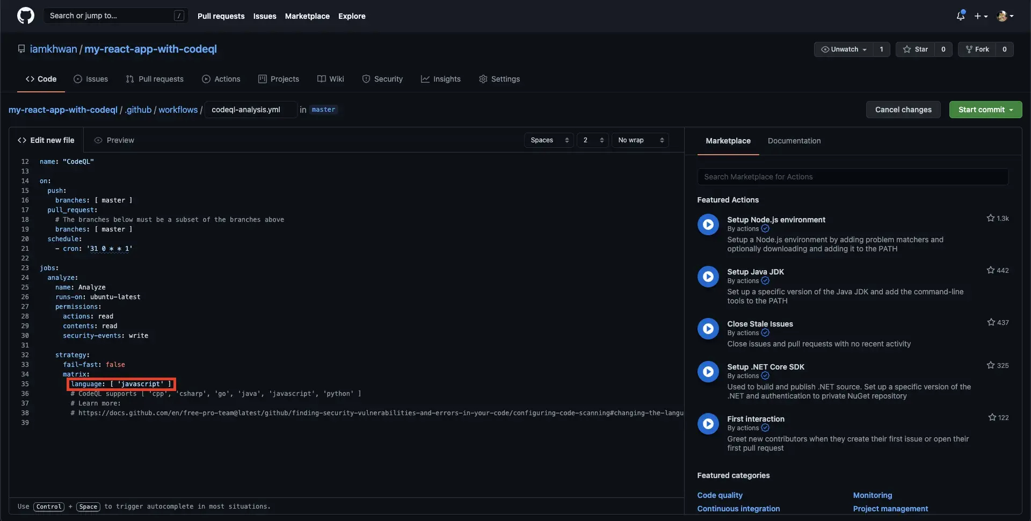Open Explore in top navigation
This screenshot has height=521, width=1031.
[352, 16]
